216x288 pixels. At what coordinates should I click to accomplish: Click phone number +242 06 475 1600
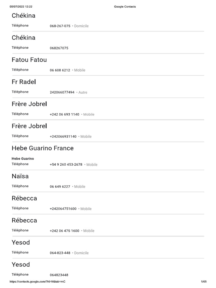point(64,231)
